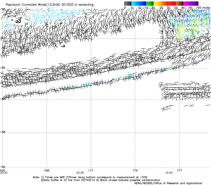Screen dimensions: 211x185
Task: Click the longitude label '168'
Action: 46,170
